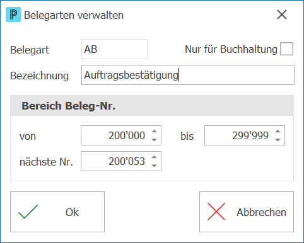Increase the von value with up arrow
Image resolution: width=304 pixels, height=243 pixels.
pyautogui.click(x=155, y=132)
